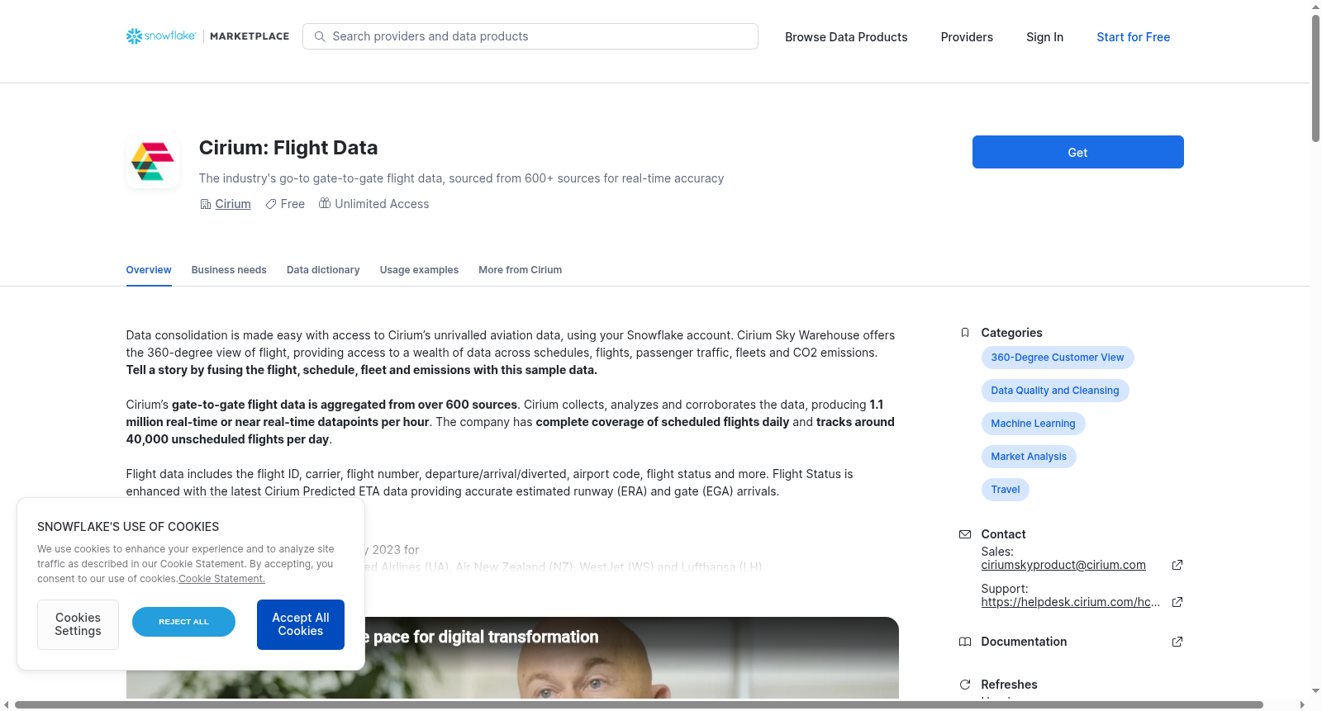
Task: Click the Refreshes heading
Action: [1009, 685]
